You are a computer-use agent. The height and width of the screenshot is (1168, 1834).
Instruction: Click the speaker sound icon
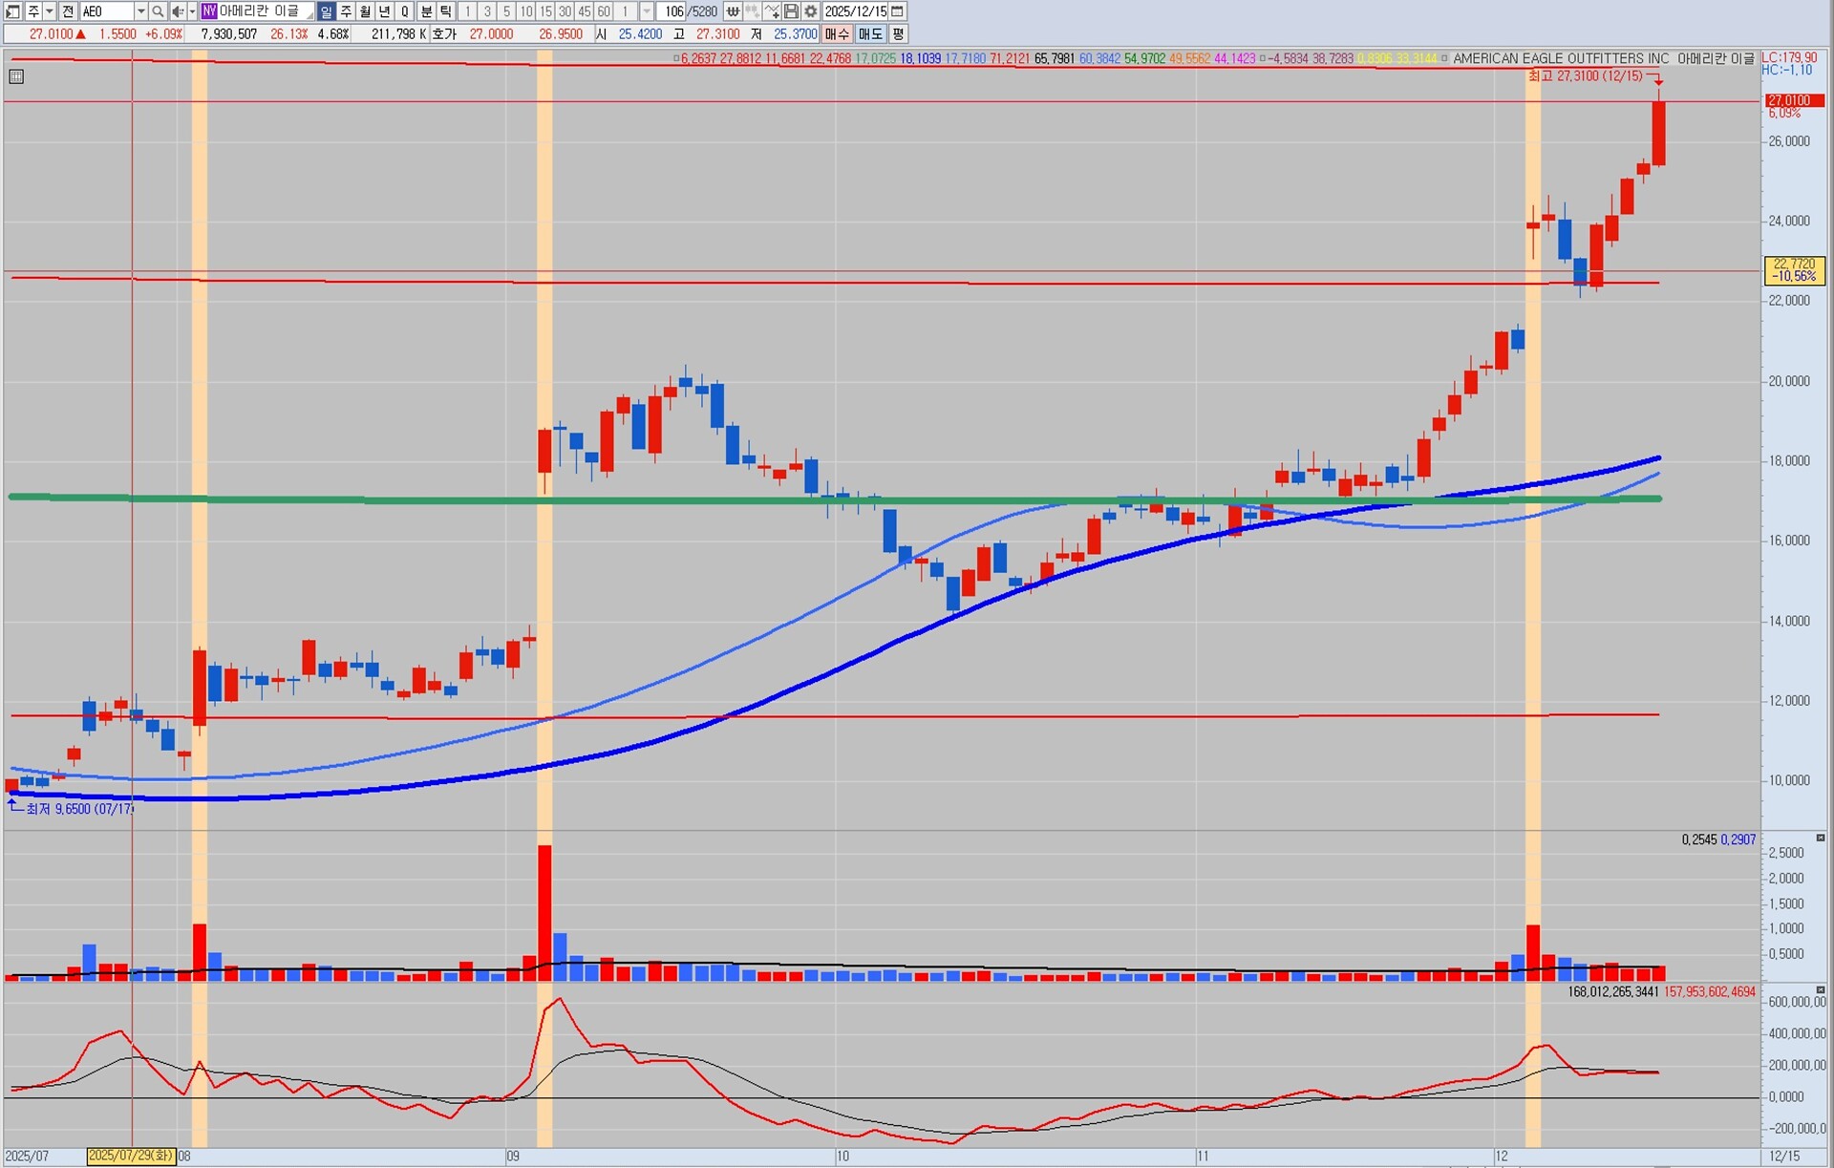[x=177, y=11]
